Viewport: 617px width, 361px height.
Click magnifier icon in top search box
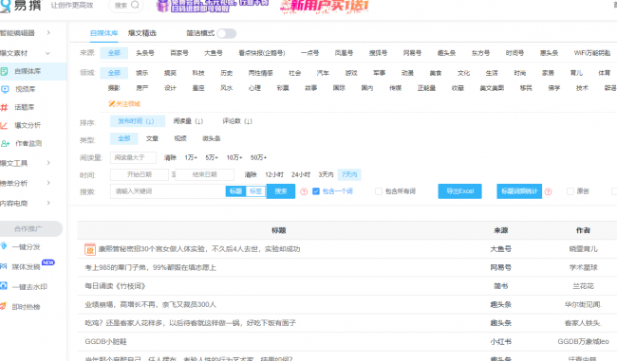[x=135, y=5]
